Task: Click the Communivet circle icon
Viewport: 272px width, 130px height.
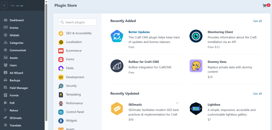Action: [x=6, y=50]
